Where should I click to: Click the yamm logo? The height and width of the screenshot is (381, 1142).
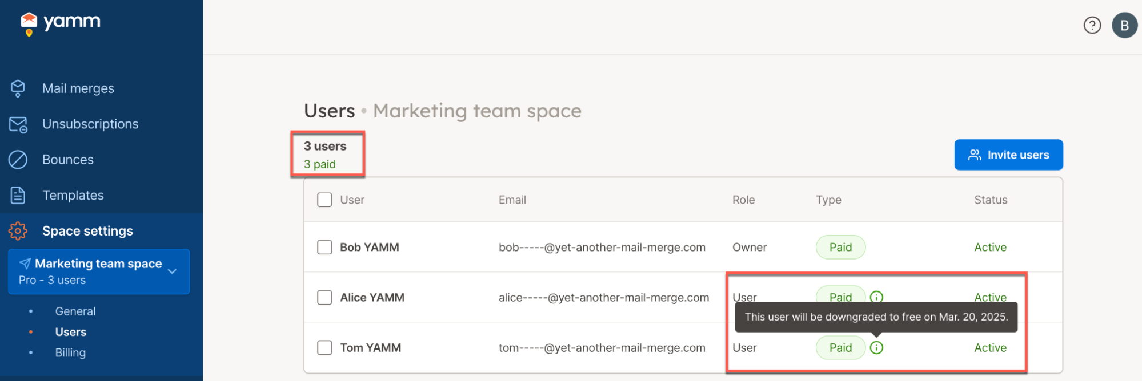click(x=61, y=23)
